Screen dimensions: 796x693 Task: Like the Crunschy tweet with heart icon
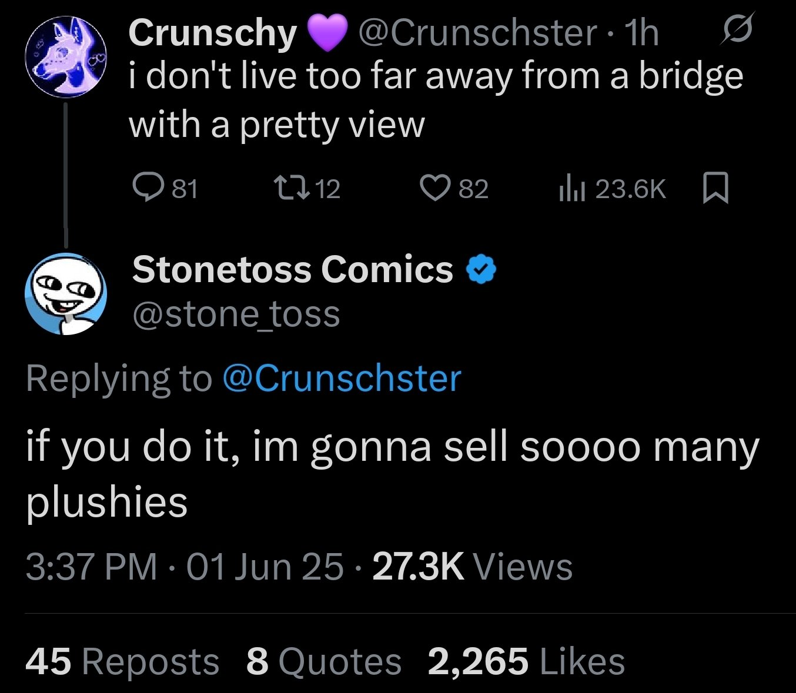434,188
